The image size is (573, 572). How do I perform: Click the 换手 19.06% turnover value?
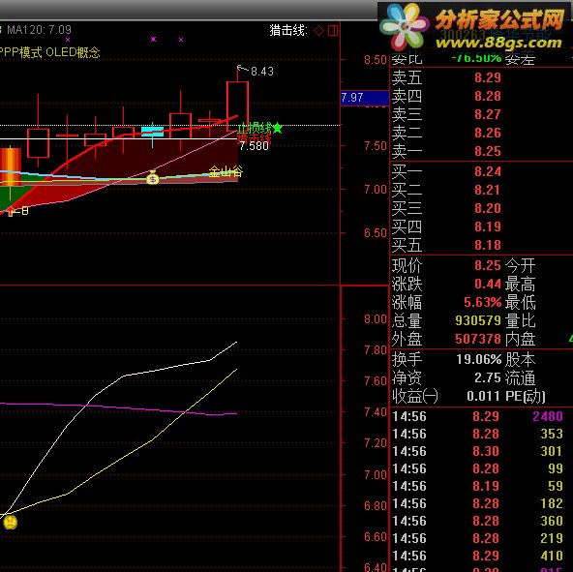(479, 359)
